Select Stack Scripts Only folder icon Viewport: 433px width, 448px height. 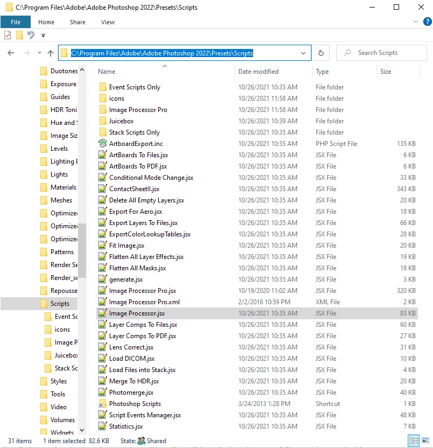pos(103,132)
